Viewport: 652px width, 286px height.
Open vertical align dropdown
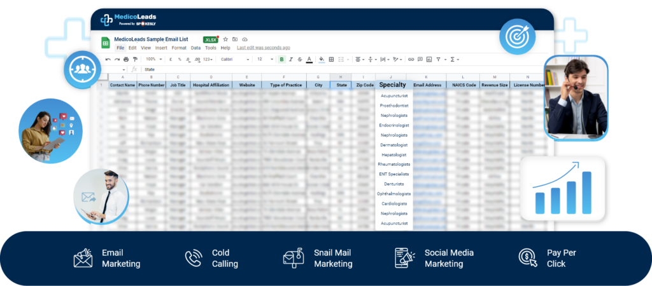coord(372,59)
